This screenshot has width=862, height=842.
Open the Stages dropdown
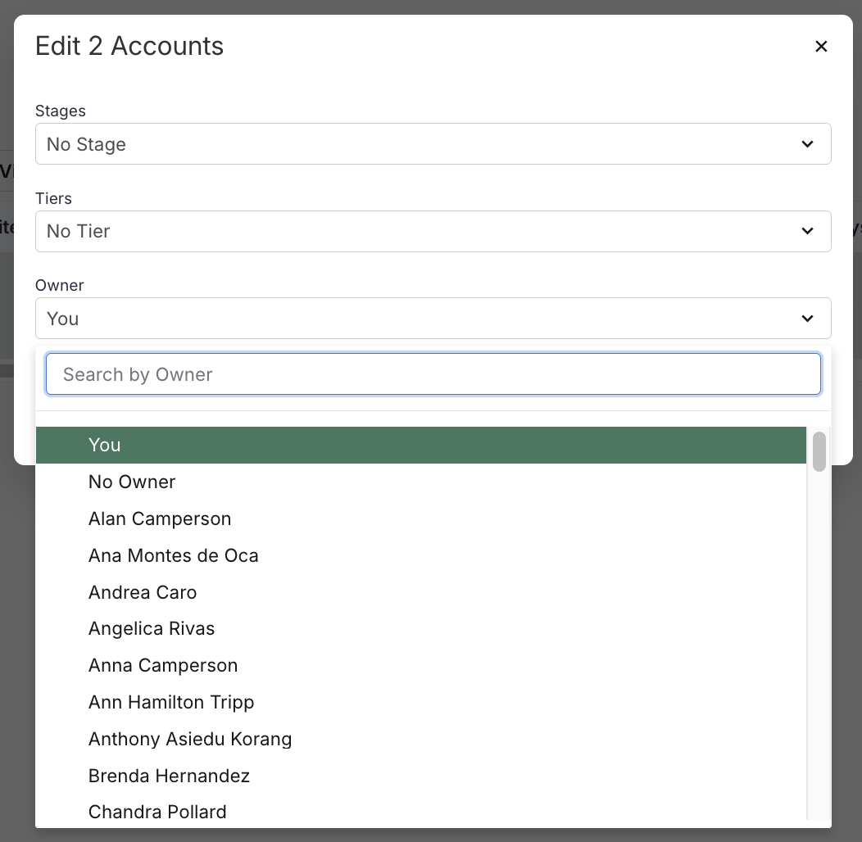pyautogui.click(x=433, y=144)
